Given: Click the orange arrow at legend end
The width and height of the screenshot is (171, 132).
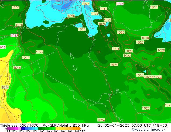Looking at the screenshot, I should (x=80, y=128).
